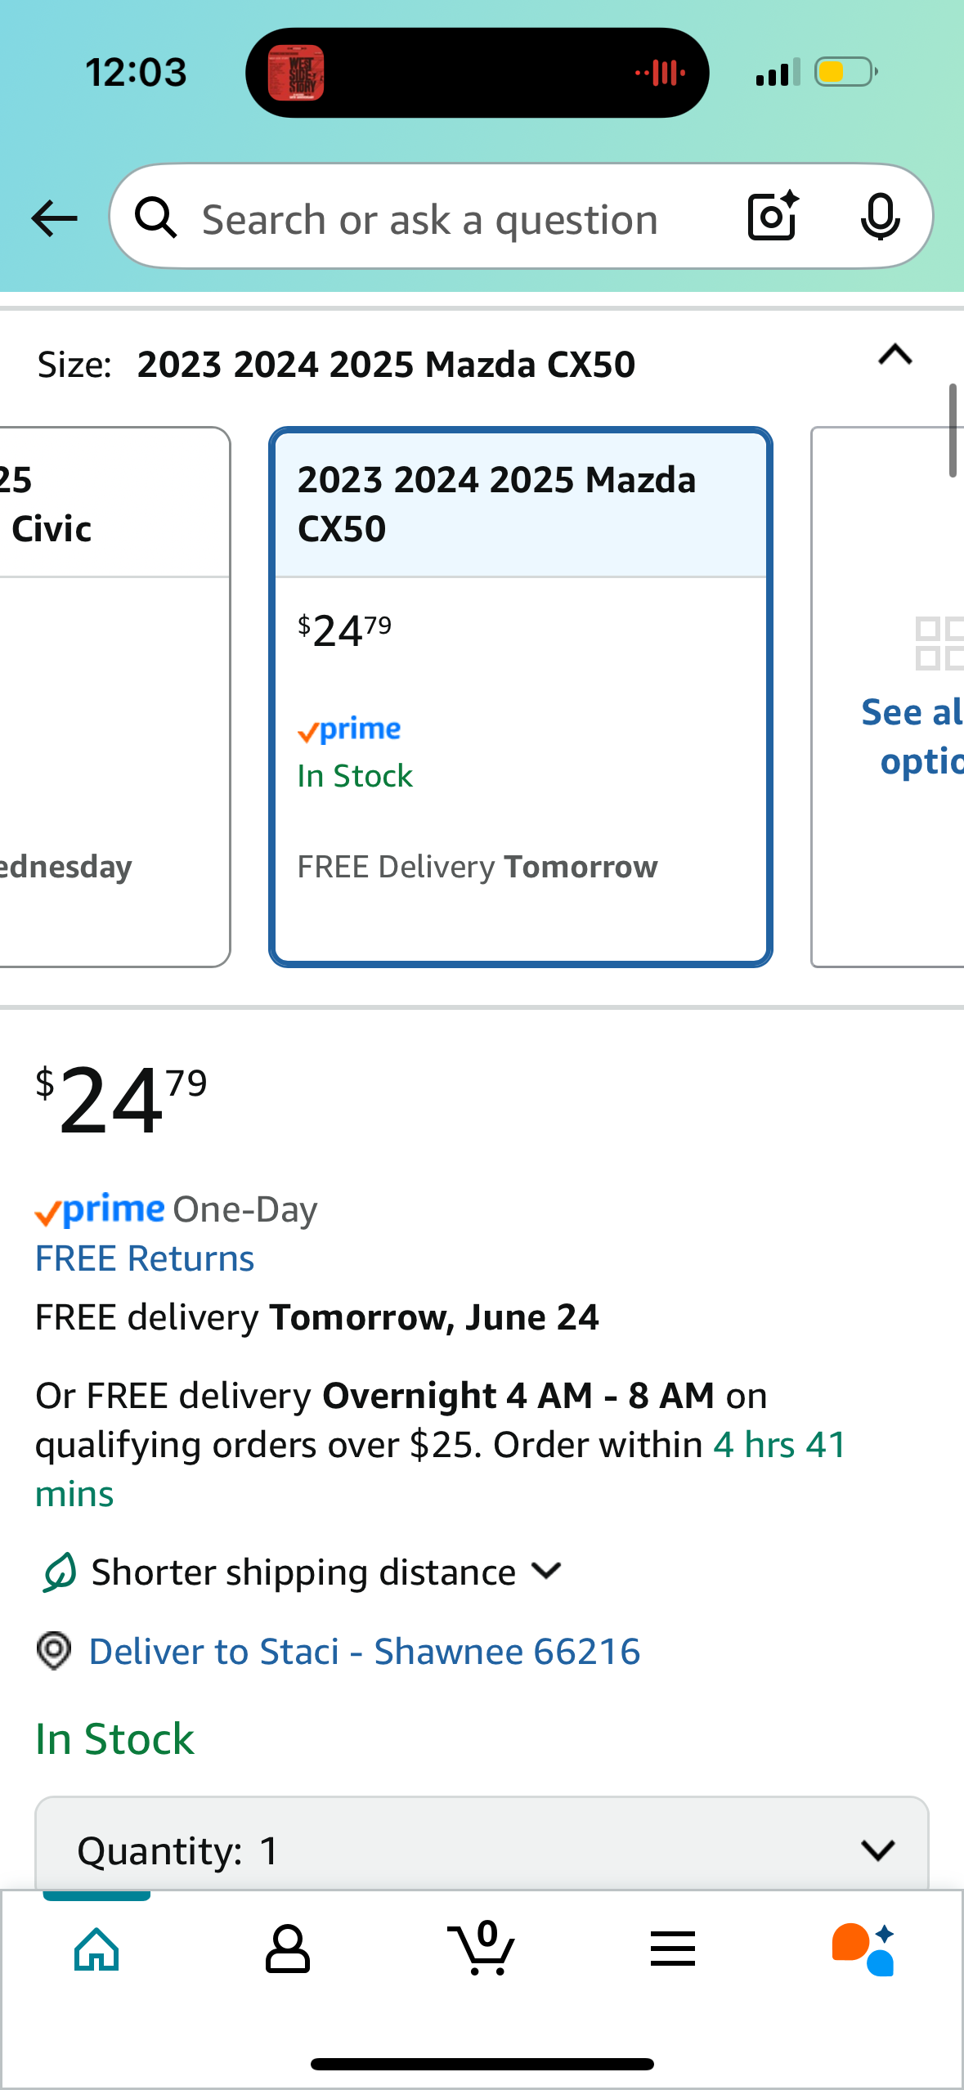Change delivery address Staci - Shawnee 66216
Screen dimensions: 964x2090
click(364, 1651)
